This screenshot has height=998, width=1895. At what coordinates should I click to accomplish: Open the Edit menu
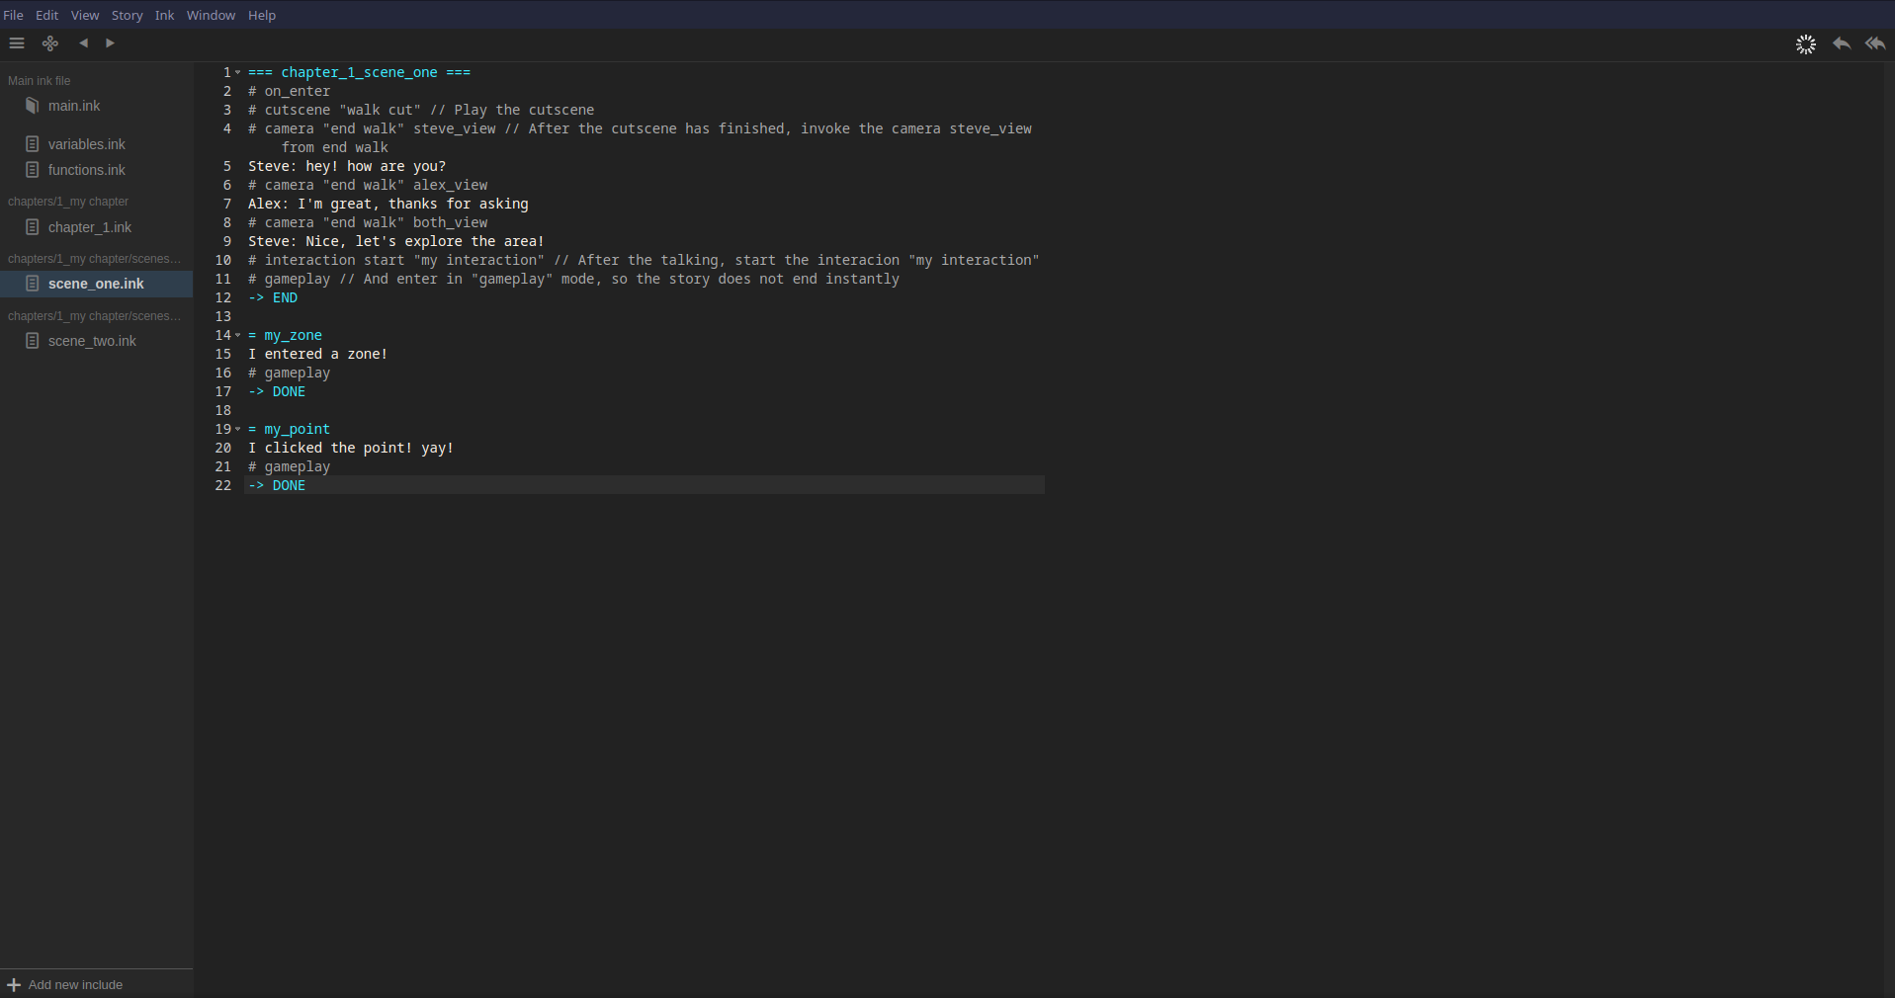46,15
